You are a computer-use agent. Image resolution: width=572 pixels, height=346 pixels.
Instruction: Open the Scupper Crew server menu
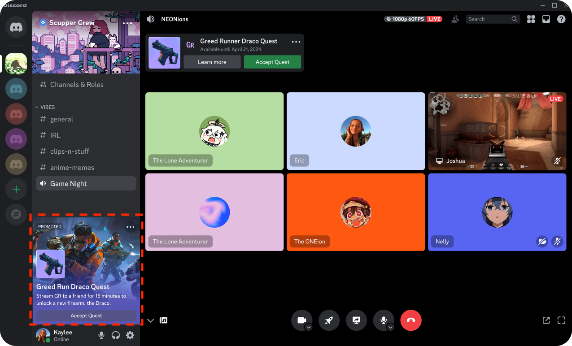[x=127, y=23]
